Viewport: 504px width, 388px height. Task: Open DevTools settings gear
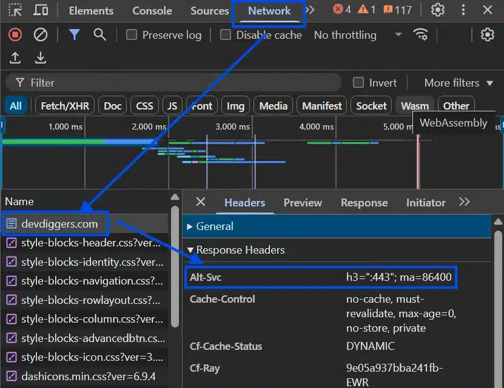click(x=437, y=10)
